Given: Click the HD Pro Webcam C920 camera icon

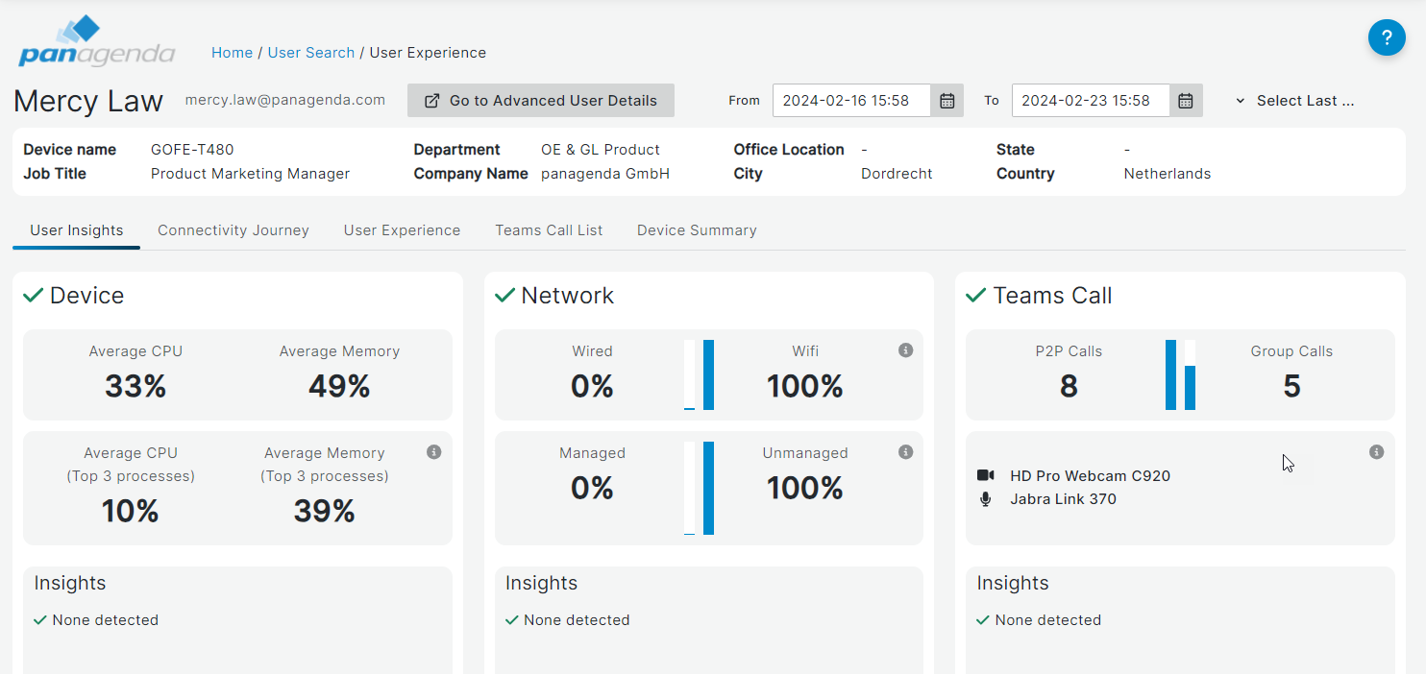Looking at the screenshot, I should [985, 476].
